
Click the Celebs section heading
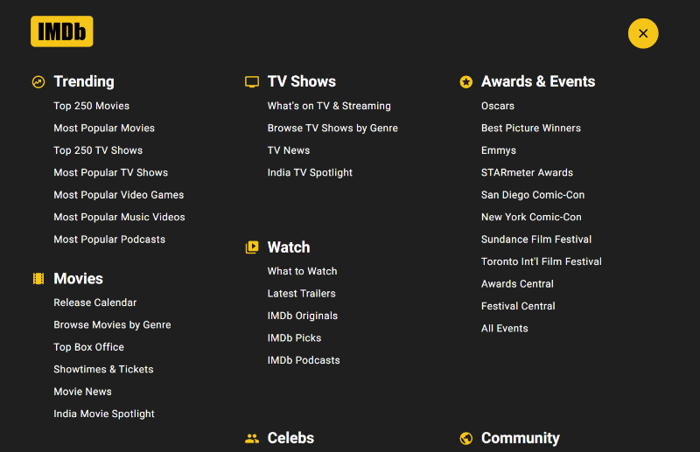pyautogui.click(x=290, y=438)
